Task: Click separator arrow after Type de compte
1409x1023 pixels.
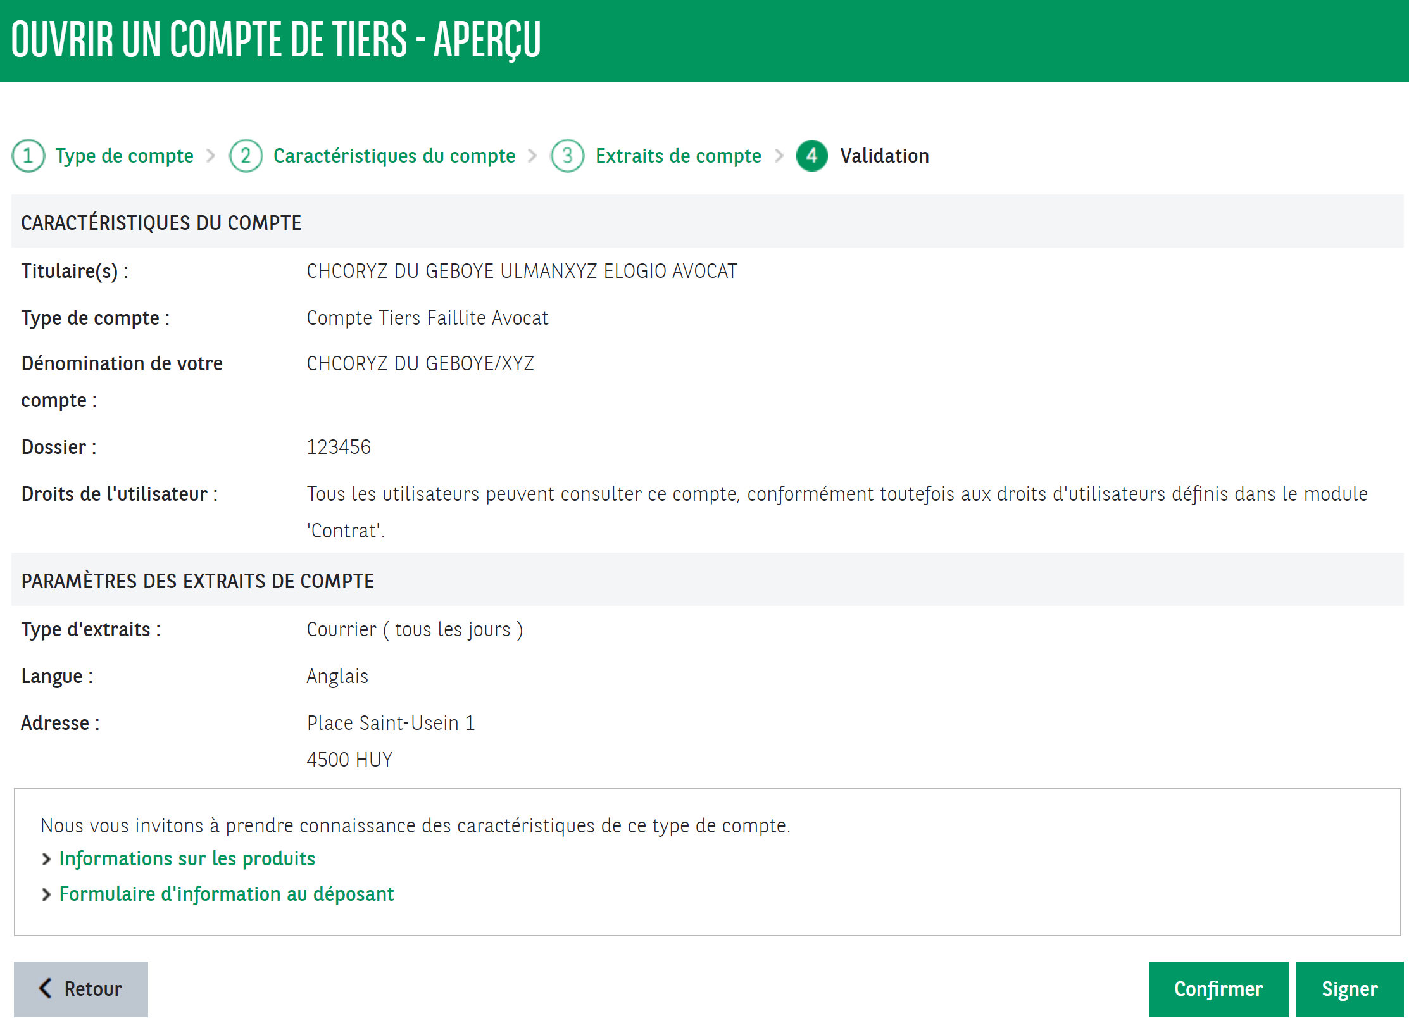Action: (x=211, y=156)
